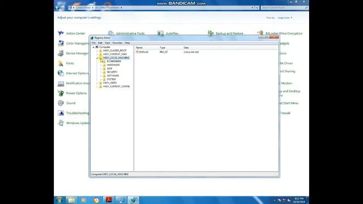Open the Help menu in Registry Editor
The width and height of the screenshot is (363, 204).
tap(127, 43)
